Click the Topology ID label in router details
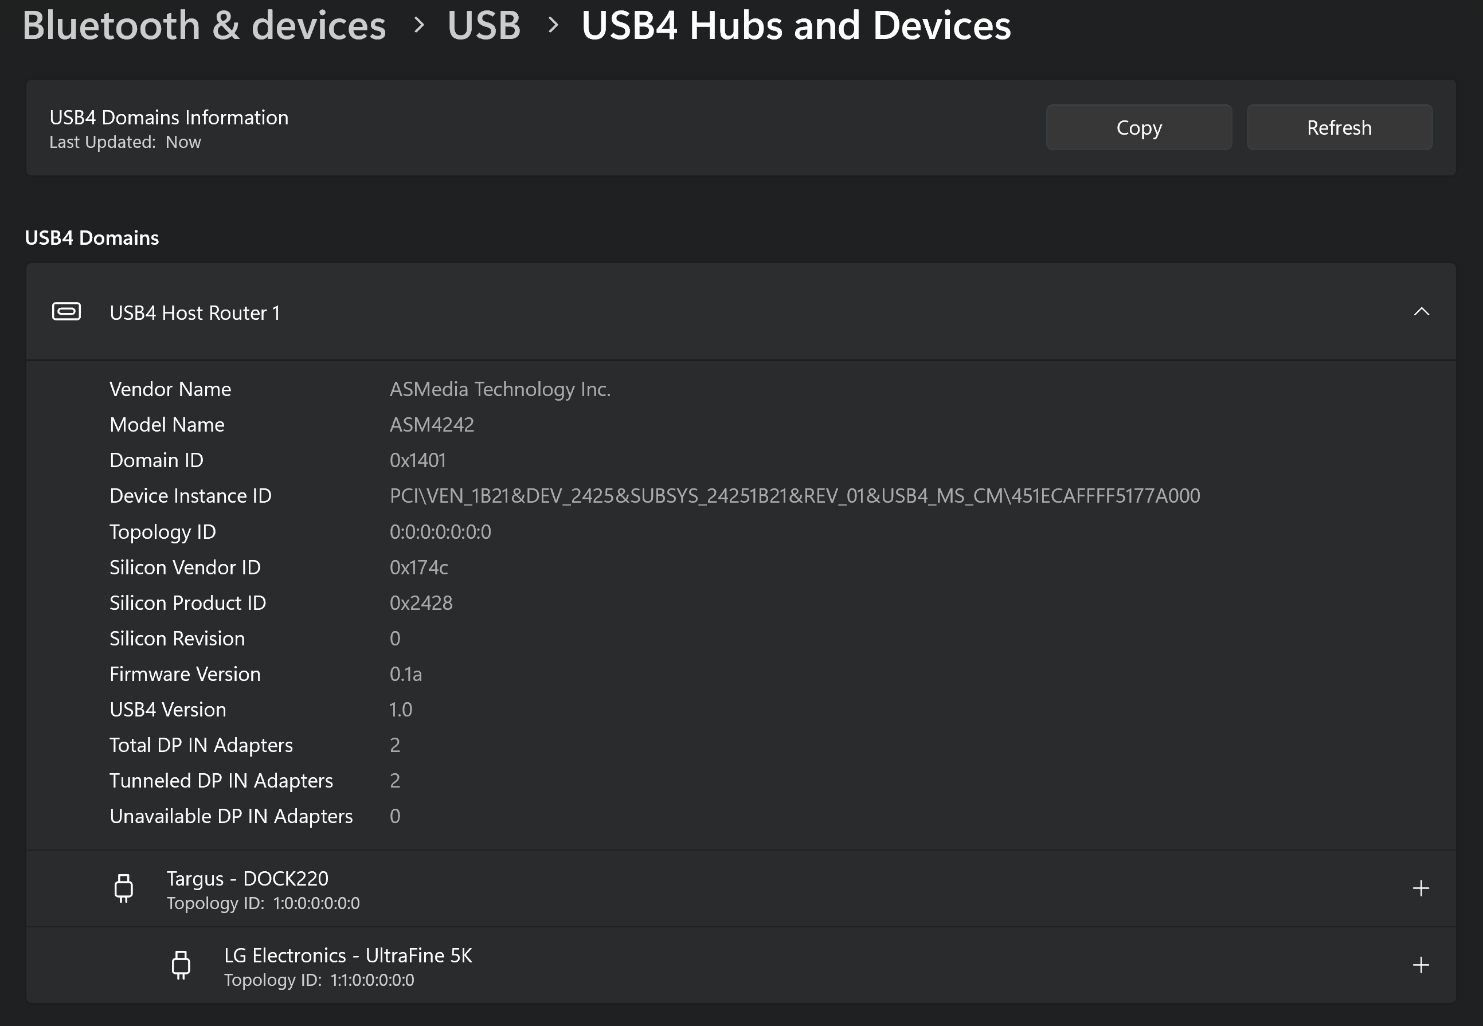The image size is (1483, 1026). point(163,532)
